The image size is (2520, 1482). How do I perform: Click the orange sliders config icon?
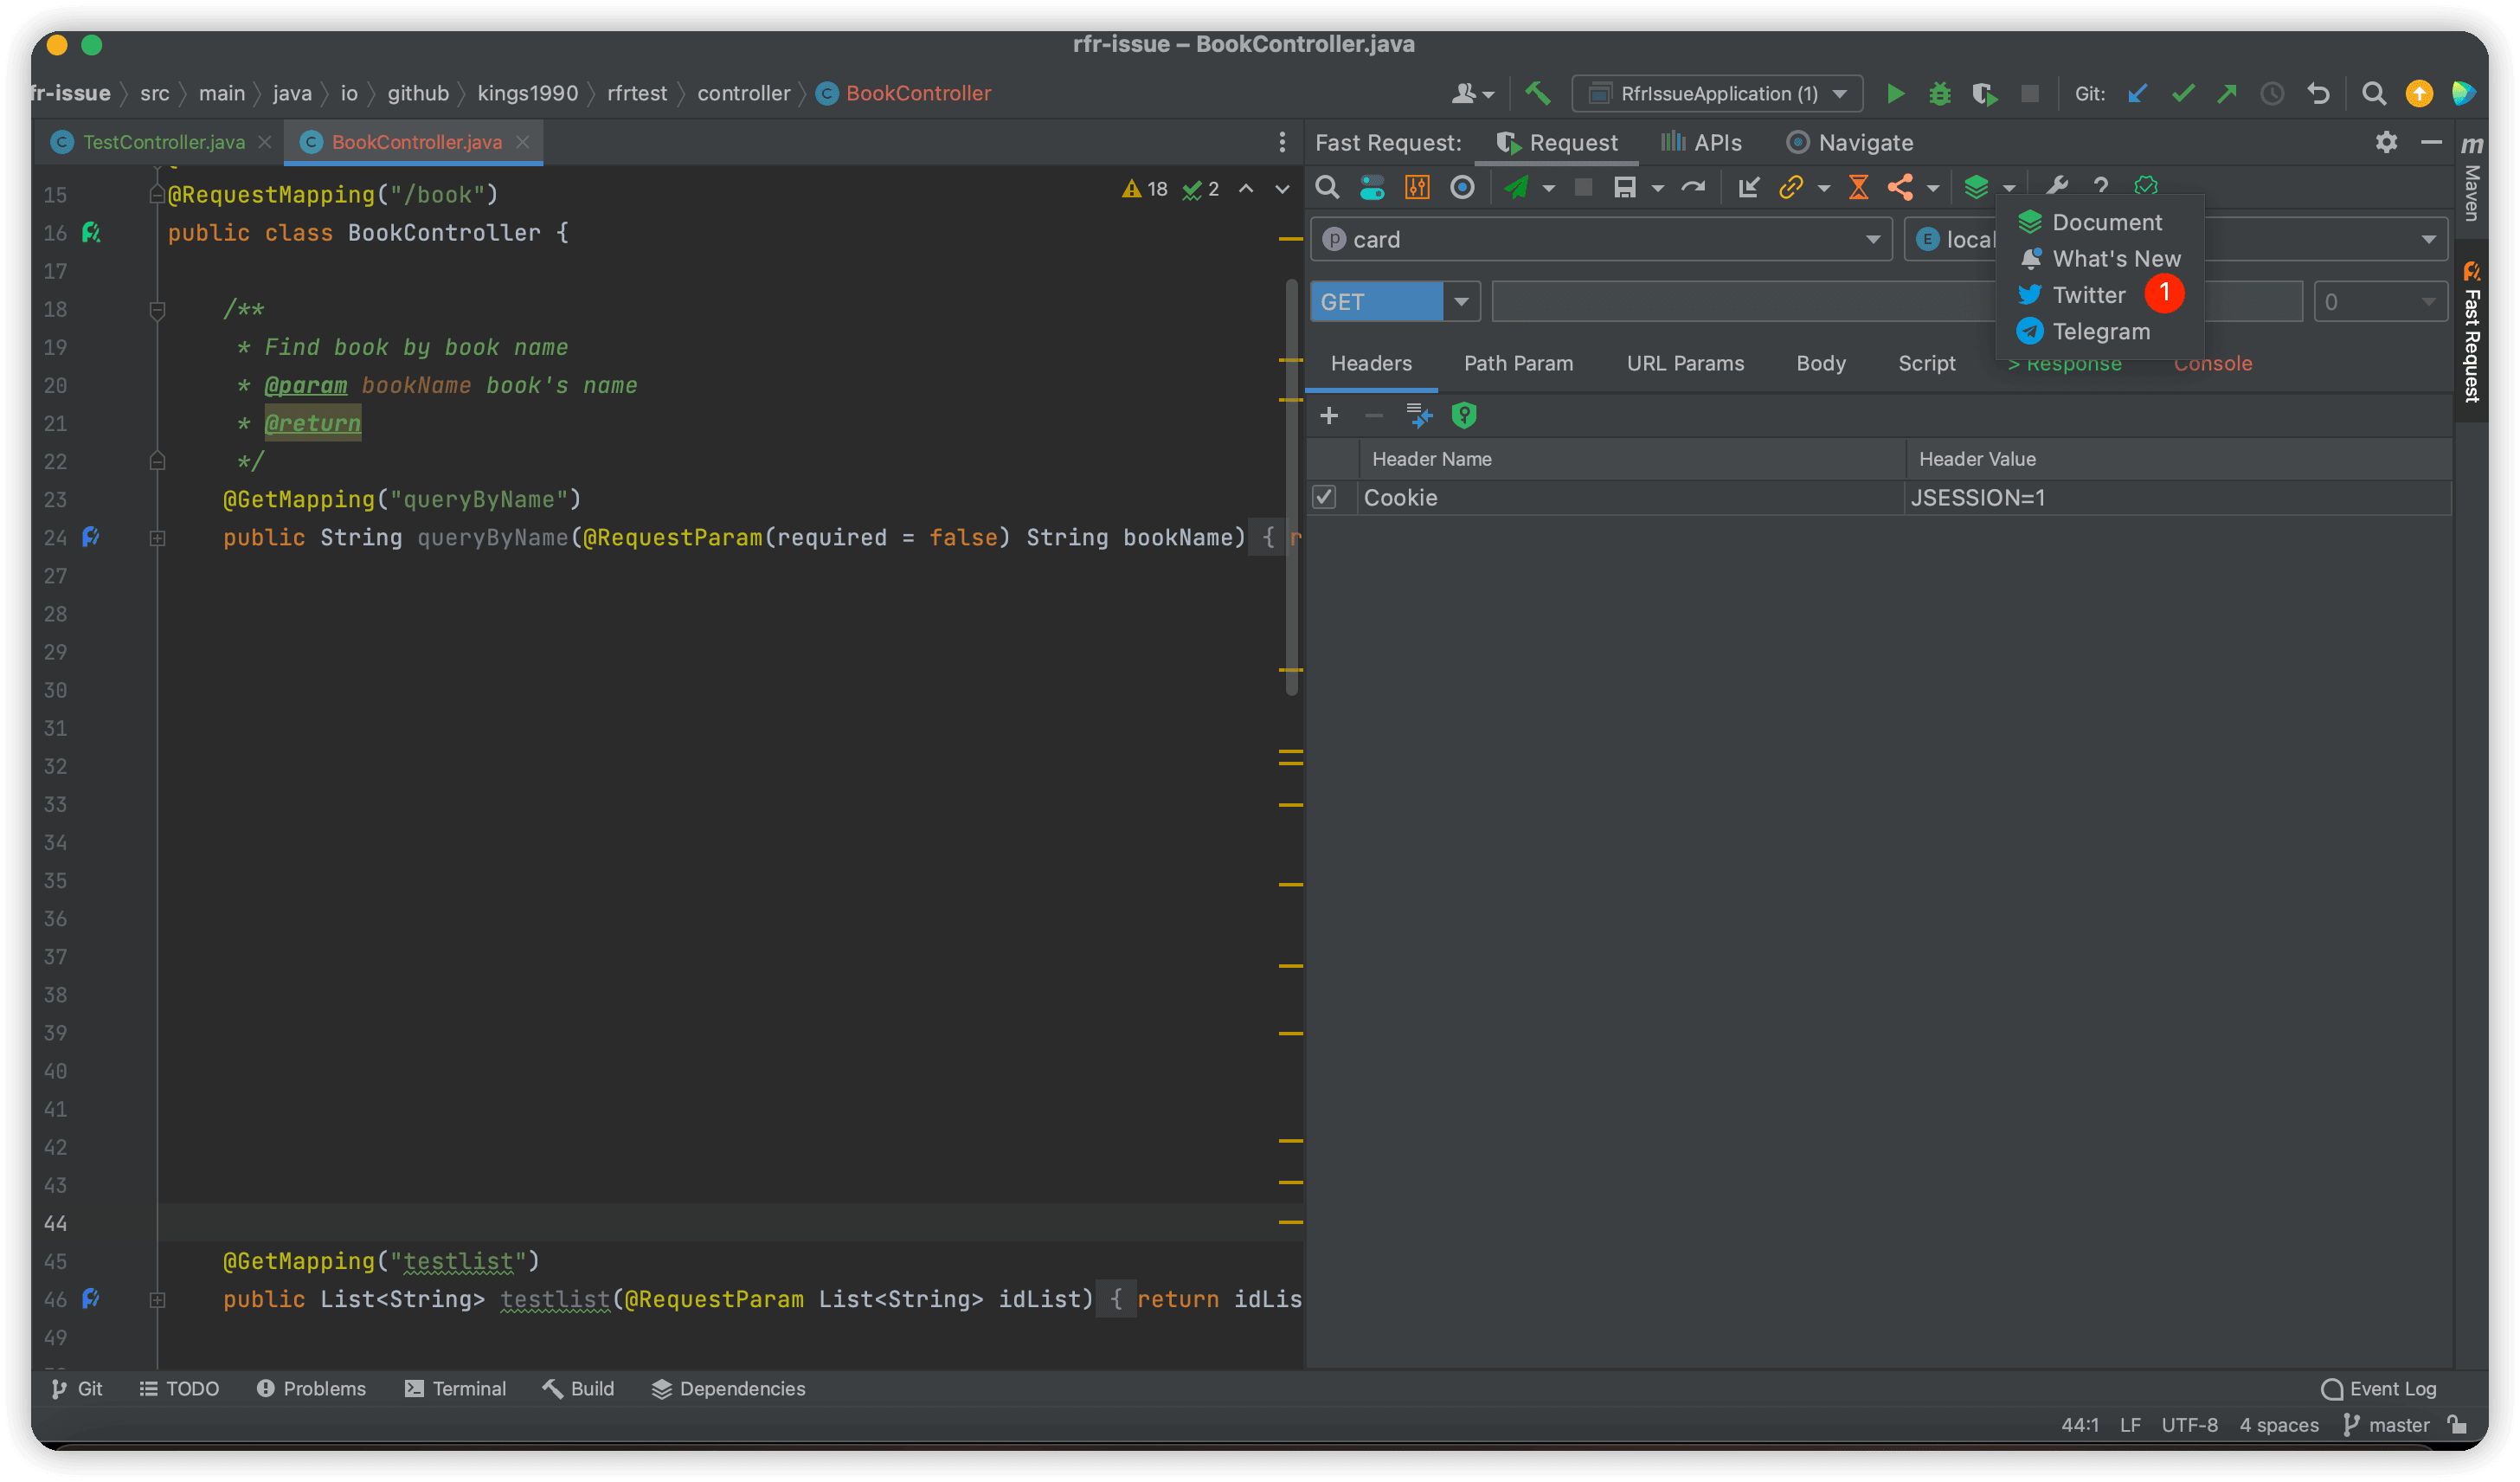[1417, 187]
